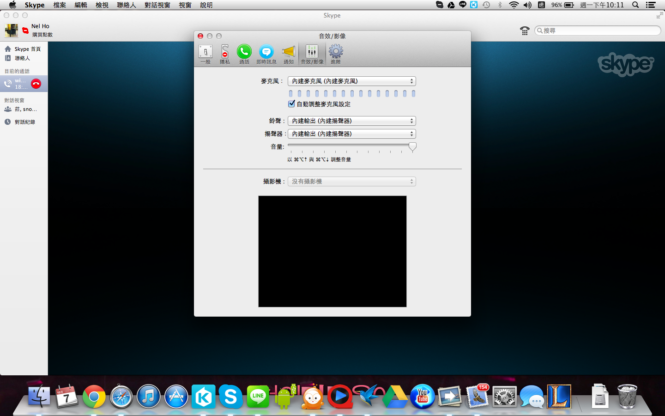
Task: Open Finder from the Dock
Action: coord(39,396)
